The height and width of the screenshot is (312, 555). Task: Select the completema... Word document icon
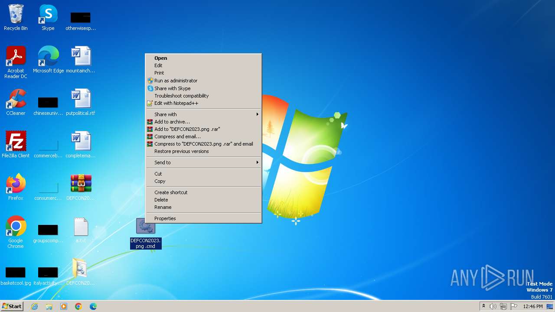81,144
